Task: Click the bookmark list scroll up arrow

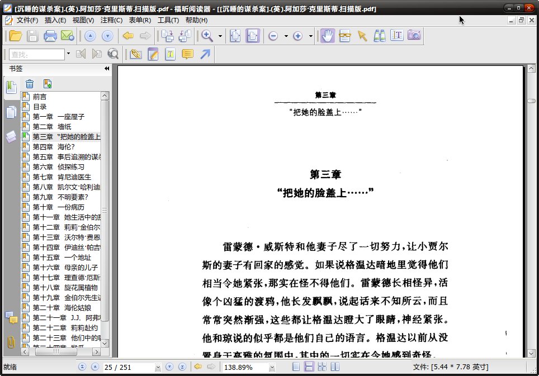Action: pyautogui.click(x=105, y=96)
